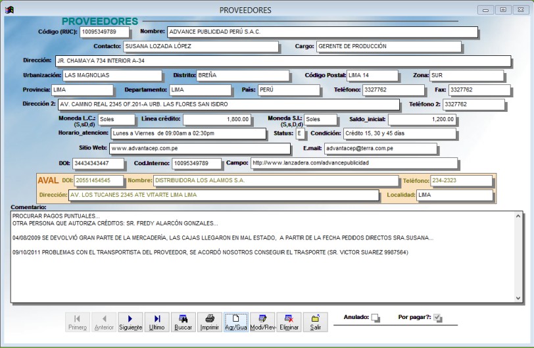Select the Provincia field
The width and height of the screenshot is (534, 348).
[x=82, y=90]
